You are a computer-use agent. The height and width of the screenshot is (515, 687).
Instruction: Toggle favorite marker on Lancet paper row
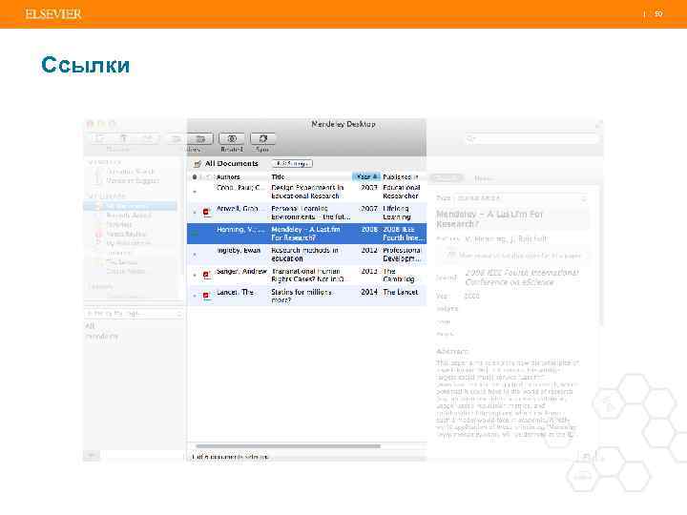point(195,296)
